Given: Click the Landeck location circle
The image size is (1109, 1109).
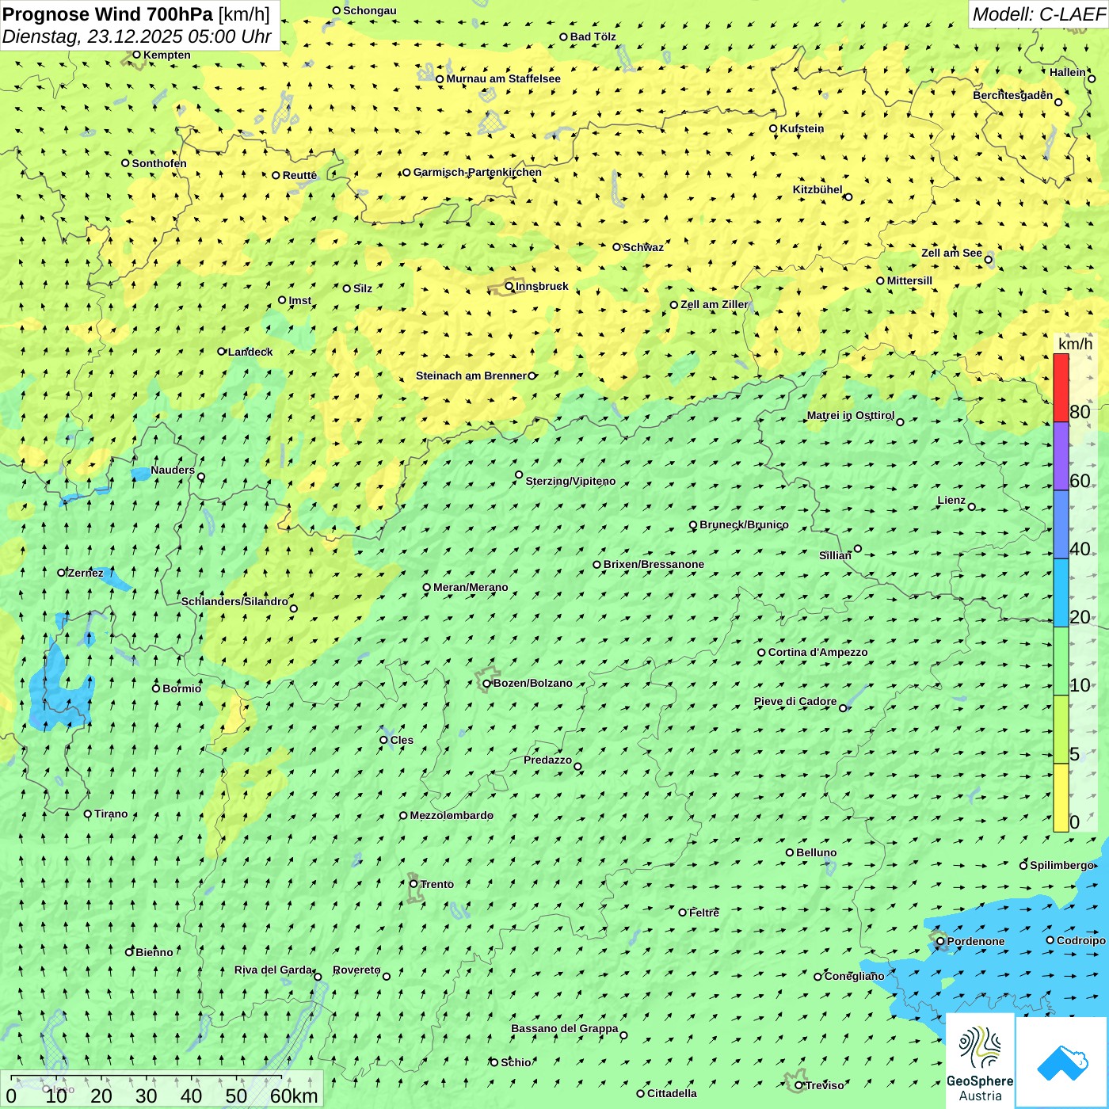Looking at the screenshot, I should click(x=222, y=352).
